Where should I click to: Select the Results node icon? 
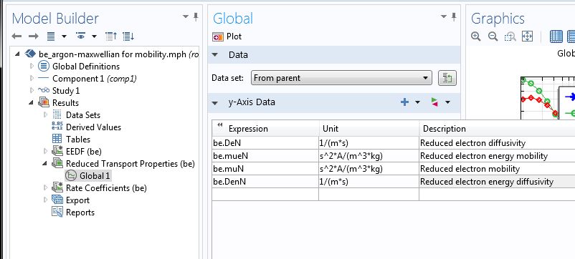pos(44,102)
